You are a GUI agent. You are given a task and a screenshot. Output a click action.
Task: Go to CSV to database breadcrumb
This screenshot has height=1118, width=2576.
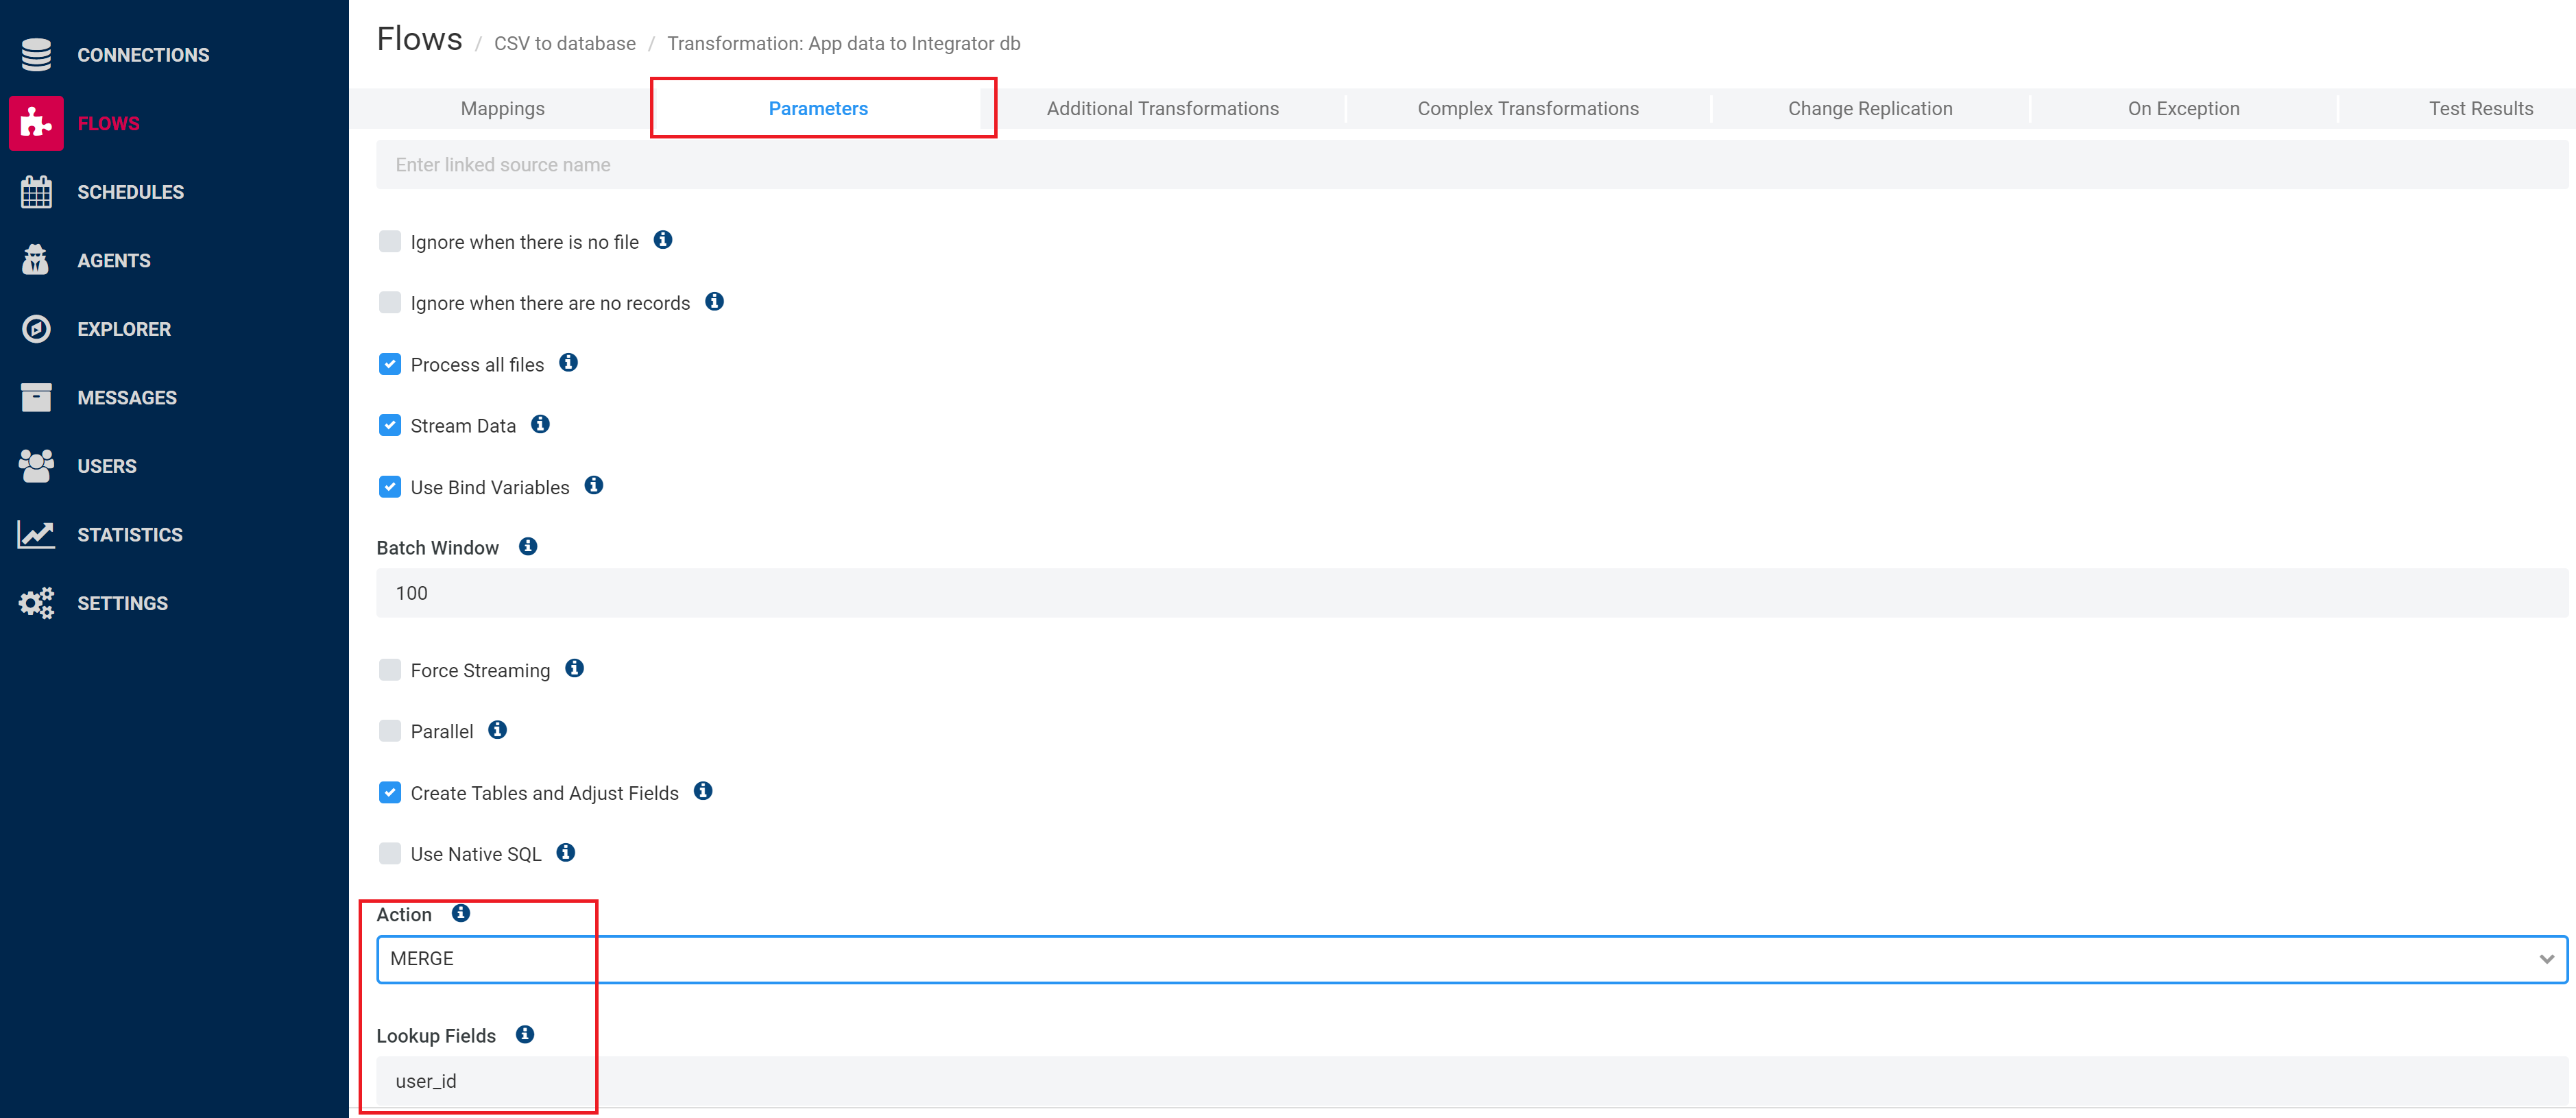coord(564,44)
